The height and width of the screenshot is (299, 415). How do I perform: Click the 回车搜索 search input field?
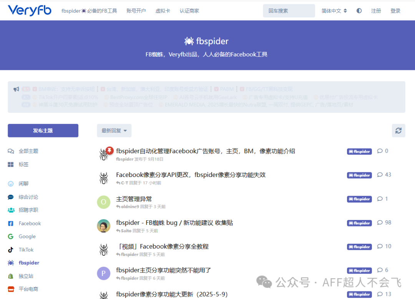coord(289,10)
